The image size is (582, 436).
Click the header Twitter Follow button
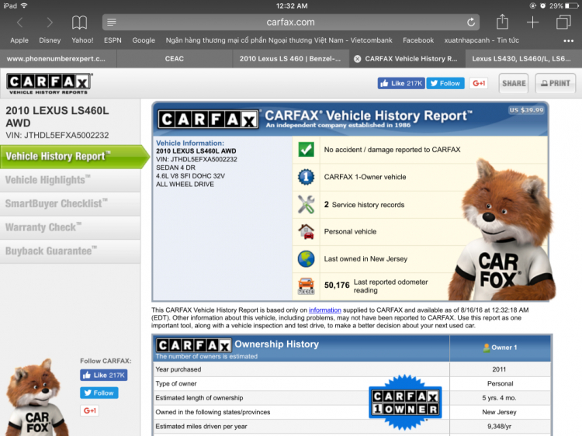pos(445,84)
